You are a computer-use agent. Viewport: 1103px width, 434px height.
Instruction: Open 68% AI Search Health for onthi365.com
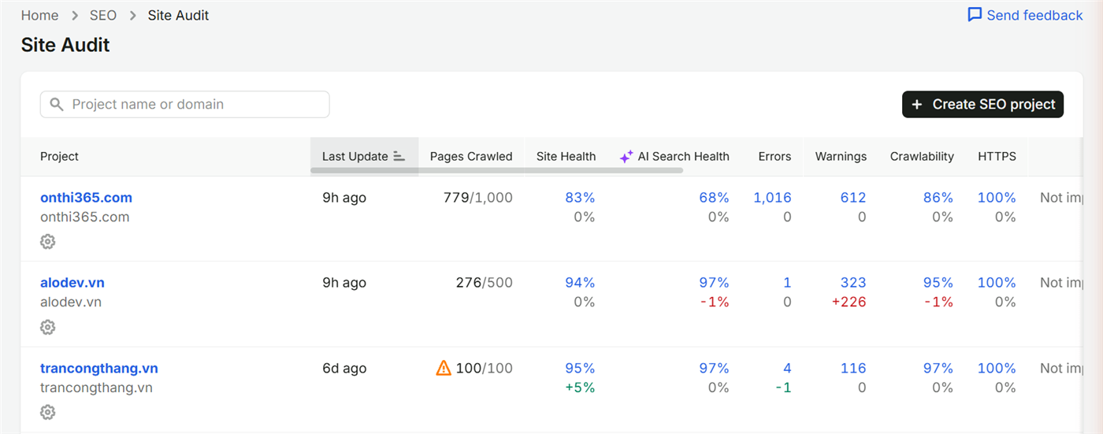tap(714, 198)
